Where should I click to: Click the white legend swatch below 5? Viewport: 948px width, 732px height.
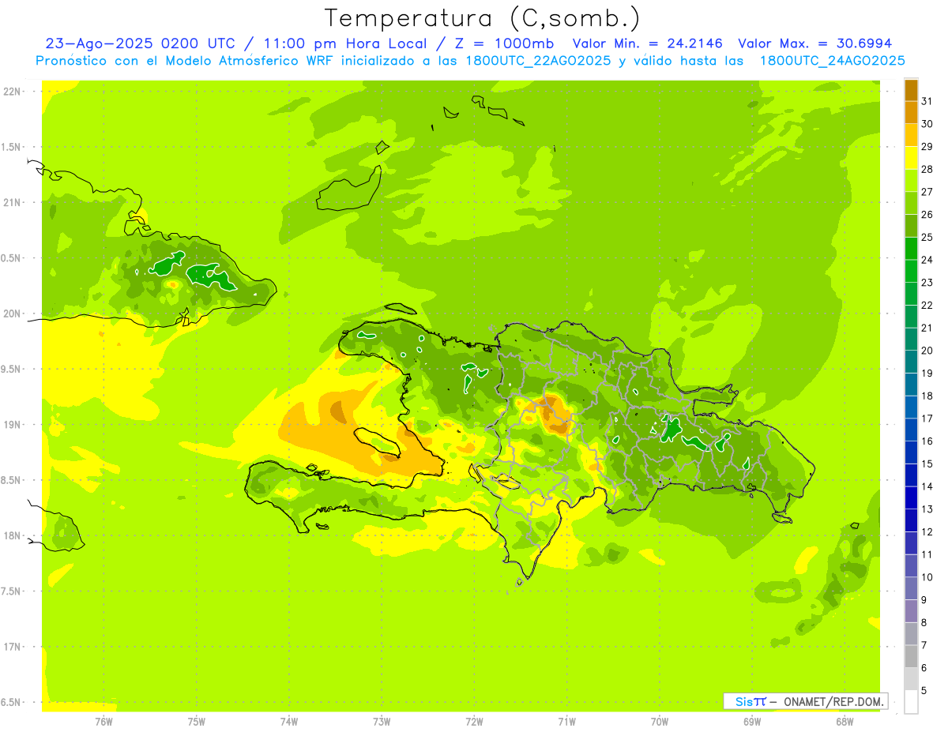pos(911,701)
